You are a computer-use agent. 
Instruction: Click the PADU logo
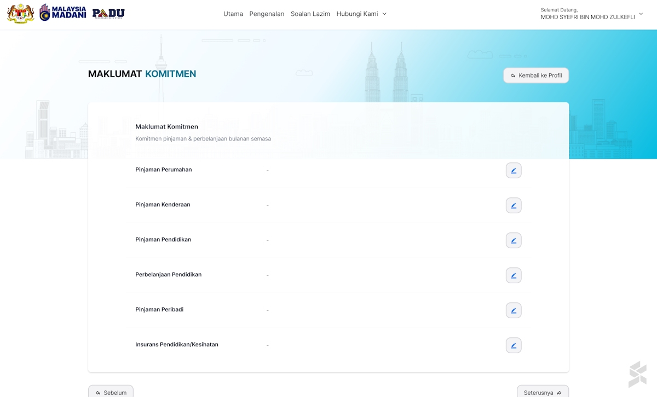tap(108, 14)
